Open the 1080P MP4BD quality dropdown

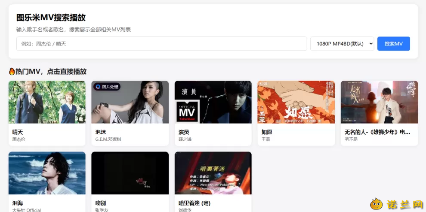click(342, 44)
